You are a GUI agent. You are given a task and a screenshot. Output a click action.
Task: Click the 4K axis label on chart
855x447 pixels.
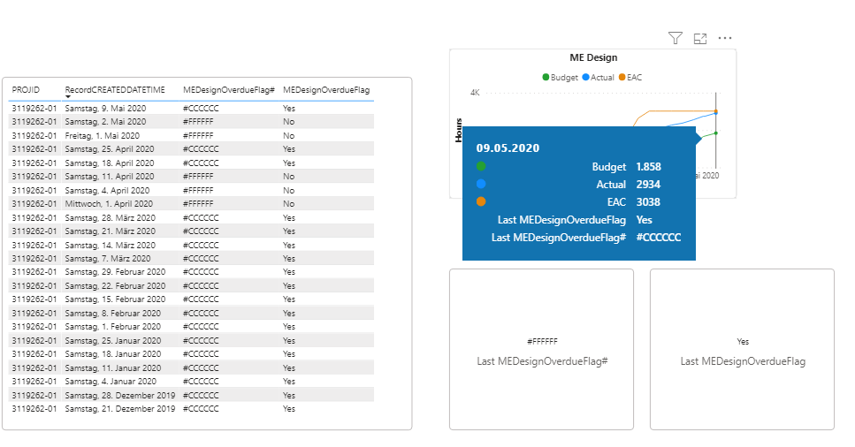pyautogui.click(x=475, y=93)
